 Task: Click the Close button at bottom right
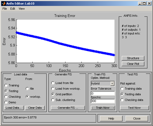click(137, 118)
